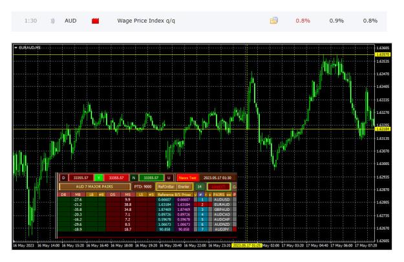Viewport: 404px width, 262px height.
Task: Open the Wage Price Index detail folder icon
Action: (x=273, y=21)
